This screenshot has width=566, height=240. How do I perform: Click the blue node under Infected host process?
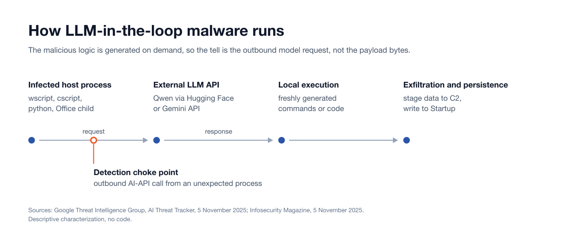click(x=32, y=140)
